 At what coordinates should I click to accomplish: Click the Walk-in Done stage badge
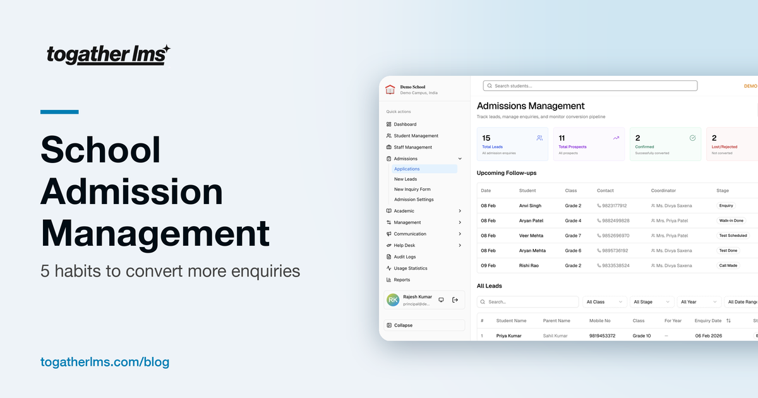tap(731, 221)
